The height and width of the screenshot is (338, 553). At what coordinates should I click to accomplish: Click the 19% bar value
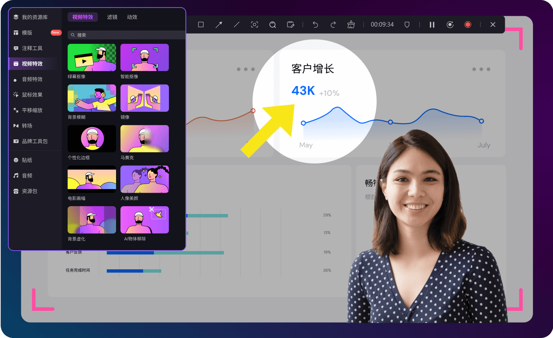[327, 252]
